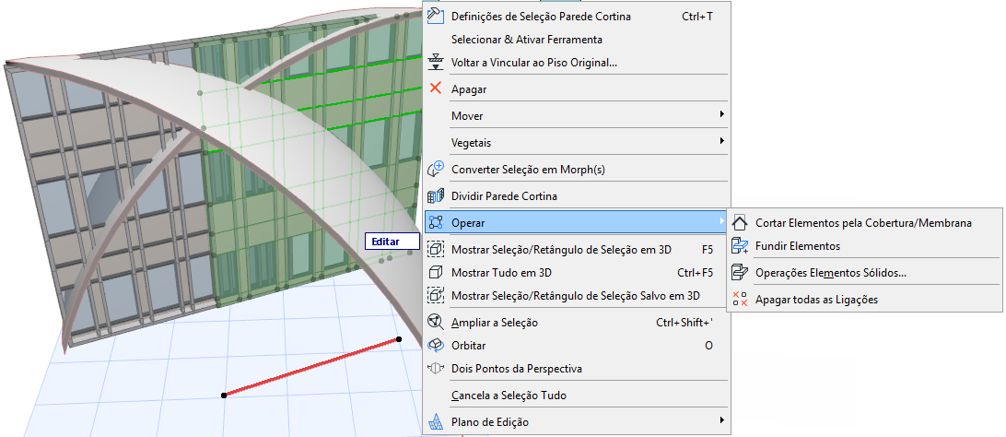
Task: Expand the Mover submenu arrow
Action: click(721, 115)
